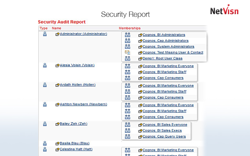This screenshot has height=156, width=250.
Task: Open Alesia Voisin's Cap Consumers link
Action: 163,78
